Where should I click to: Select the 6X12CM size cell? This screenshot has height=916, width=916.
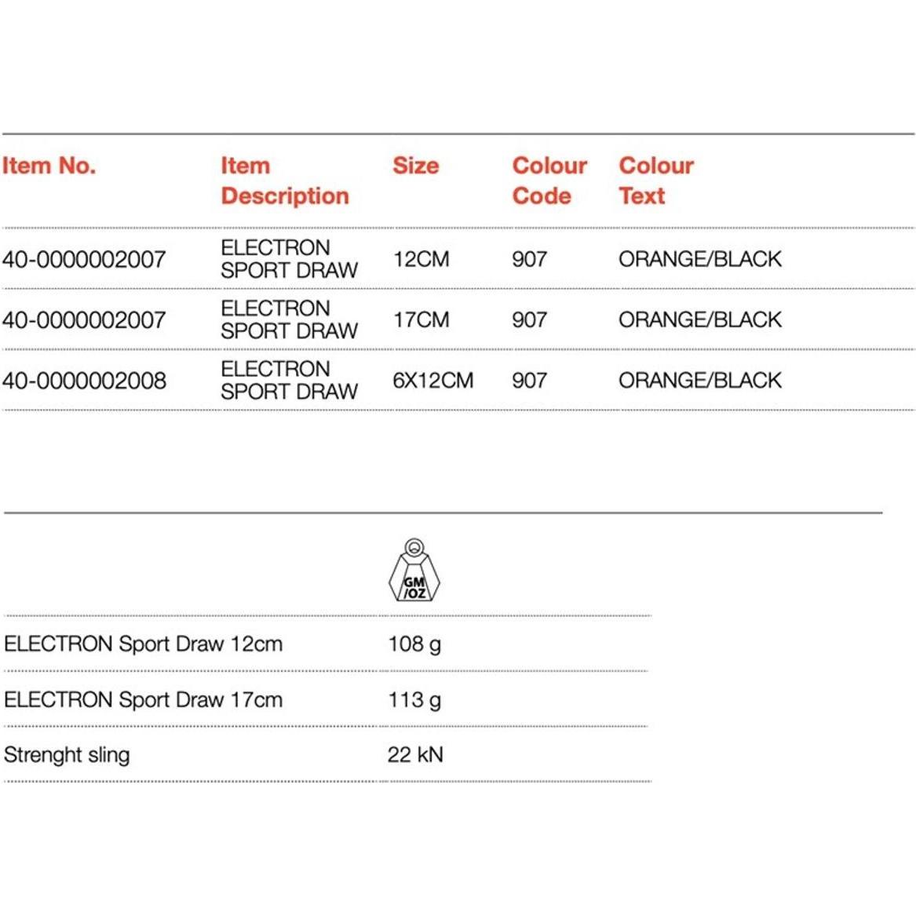pos(432,381)
